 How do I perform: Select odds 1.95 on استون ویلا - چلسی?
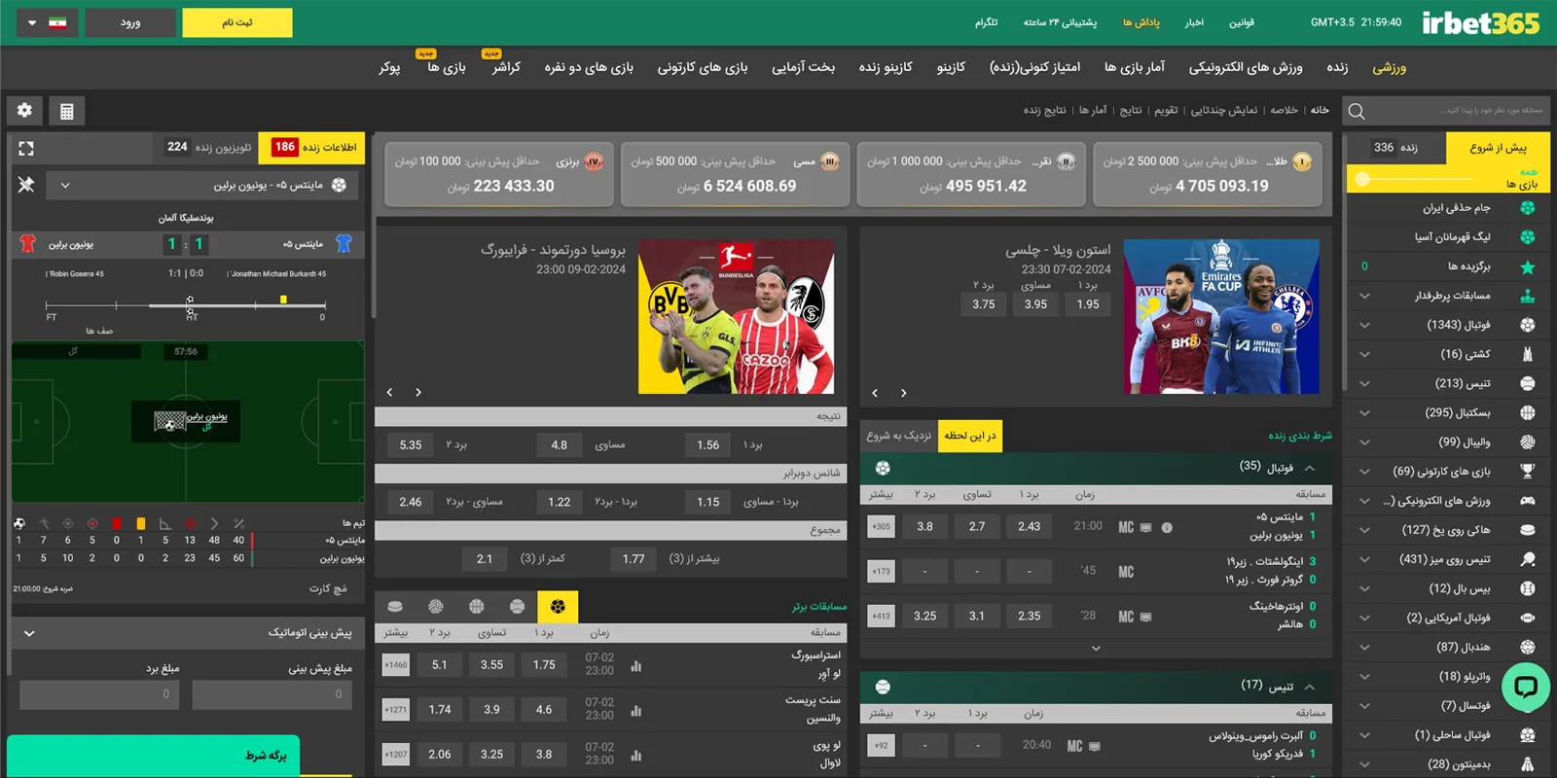click(x=1088, y=304)
